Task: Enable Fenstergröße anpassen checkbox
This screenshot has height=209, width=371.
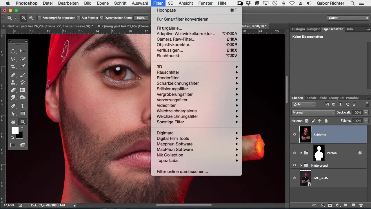Action: tap(40, 18)
